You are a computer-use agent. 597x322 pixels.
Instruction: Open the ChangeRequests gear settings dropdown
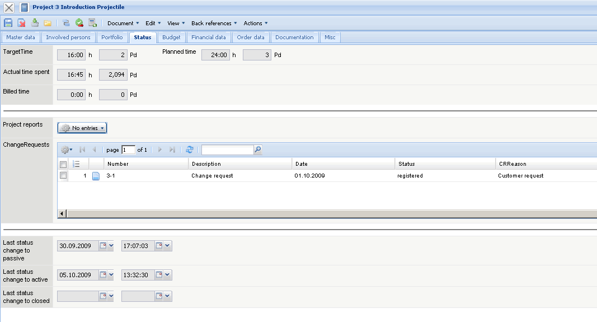(x=67, y=150)
